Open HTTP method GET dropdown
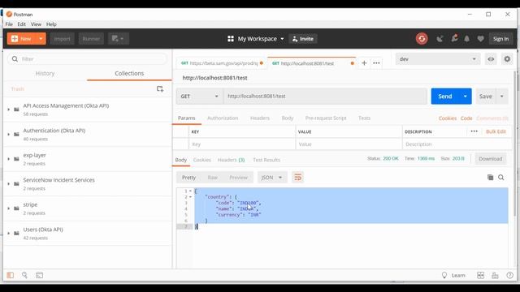Image resolution: width=520 pixels, height=292 pixels. (200, 97)
